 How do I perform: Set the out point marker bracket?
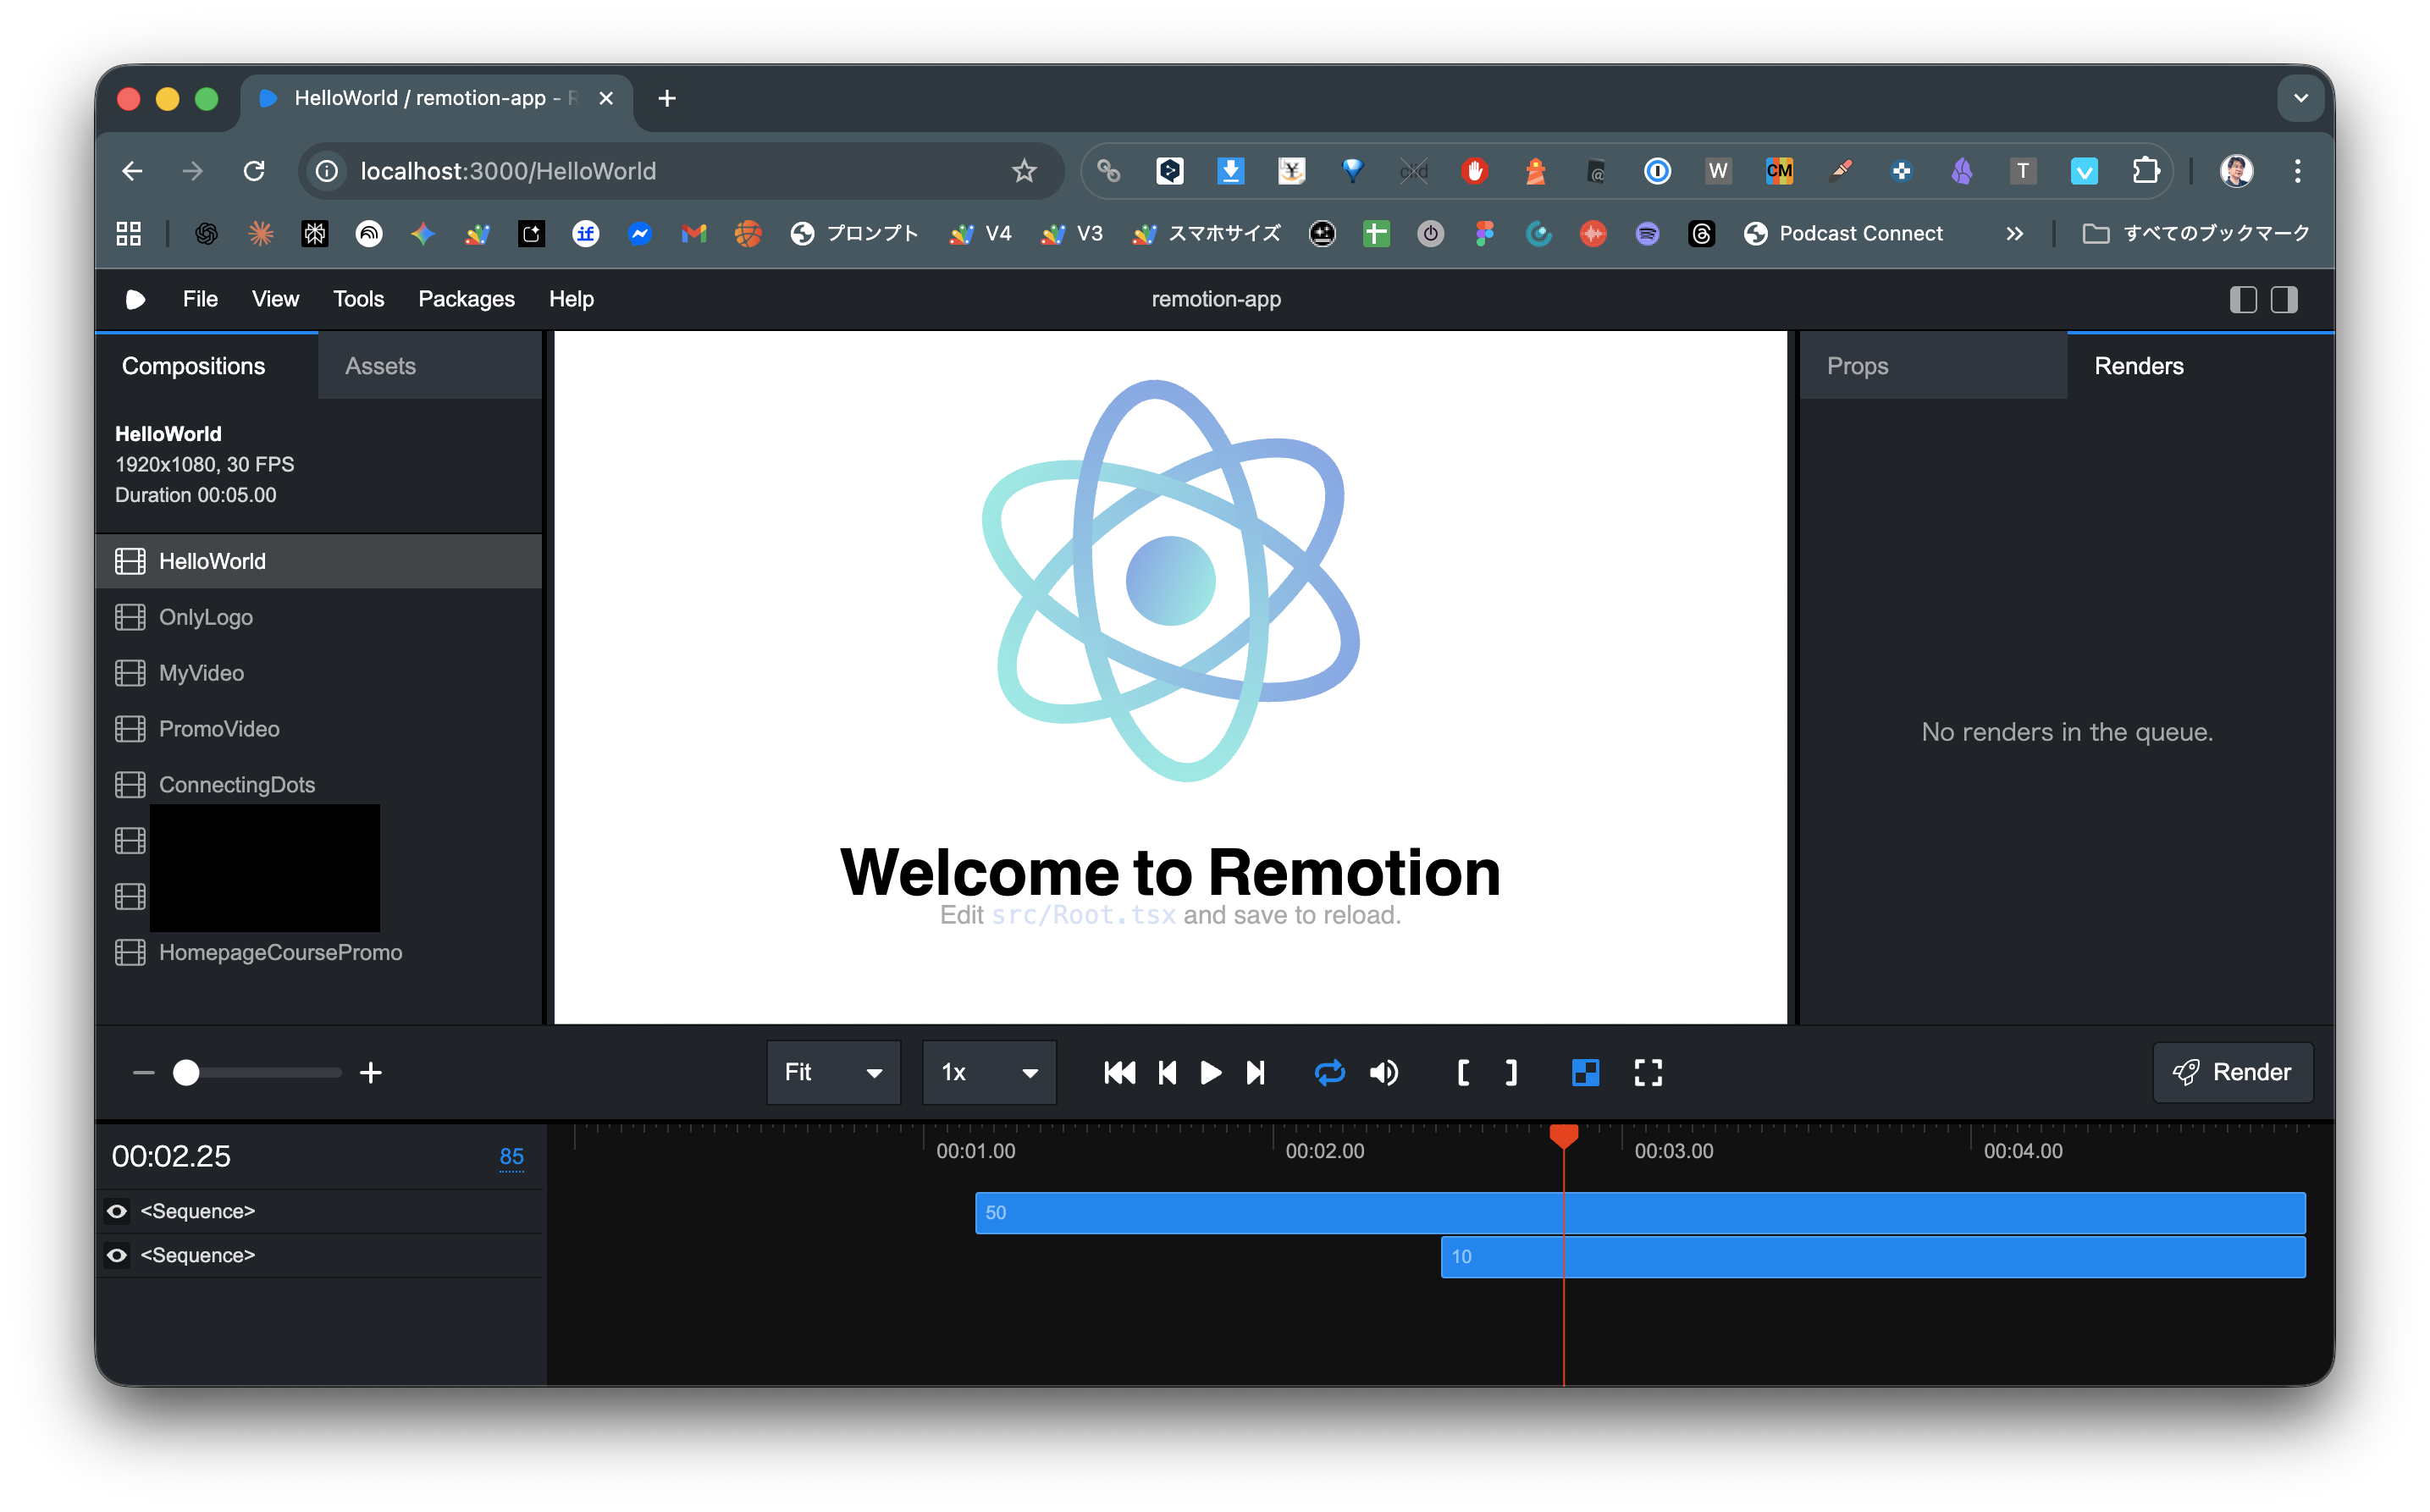pos(1511,1073)
